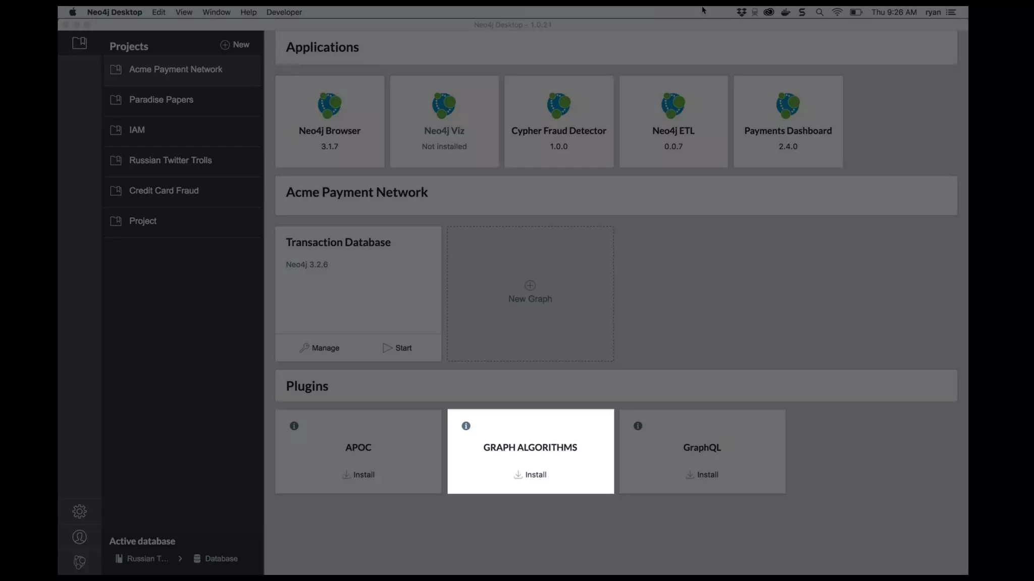
Task: Start the Transaction Database
Action: pyautogui.click(x=397, y=348)
